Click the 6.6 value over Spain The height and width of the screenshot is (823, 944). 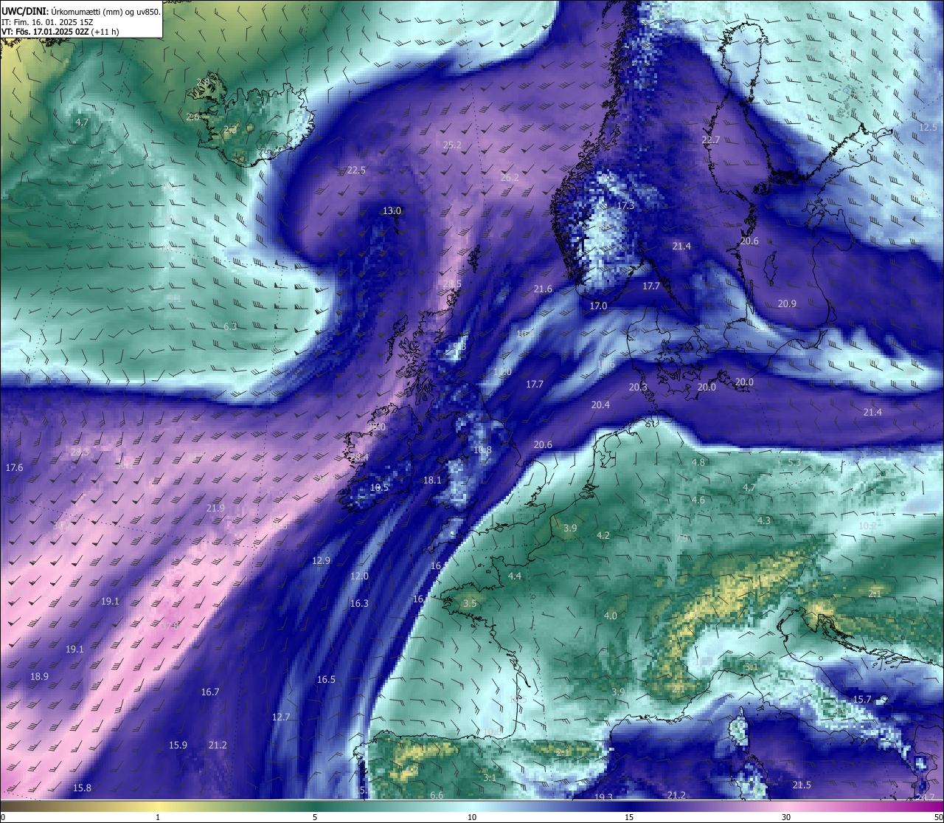click(x=437, y=796)
